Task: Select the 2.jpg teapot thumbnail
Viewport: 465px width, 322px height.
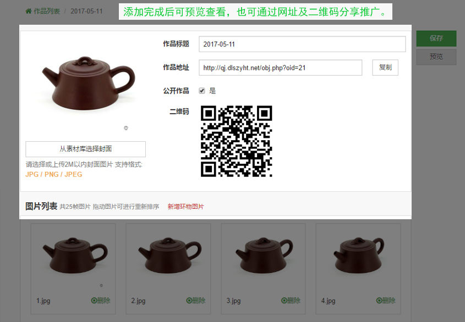Action: [x=168, y=256]
